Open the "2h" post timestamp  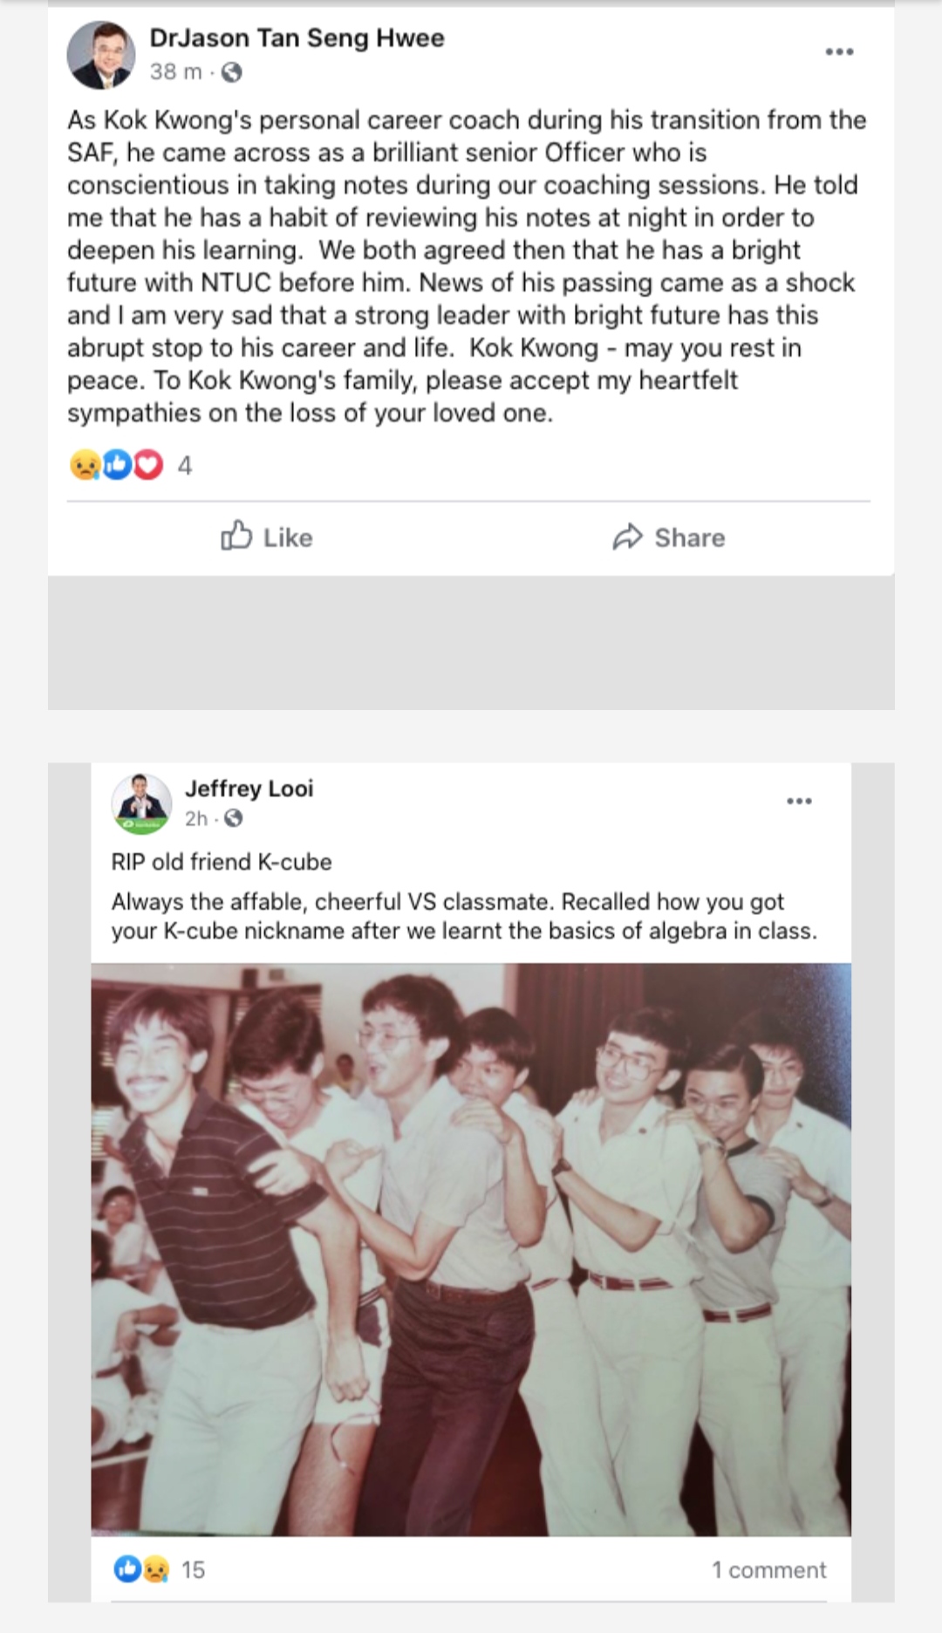tap(196, 818)
